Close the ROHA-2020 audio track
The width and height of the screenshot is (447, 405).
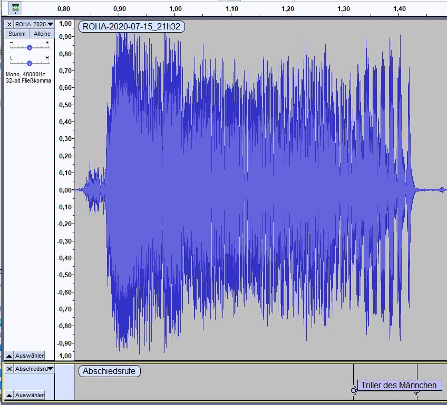coord(9,24)
